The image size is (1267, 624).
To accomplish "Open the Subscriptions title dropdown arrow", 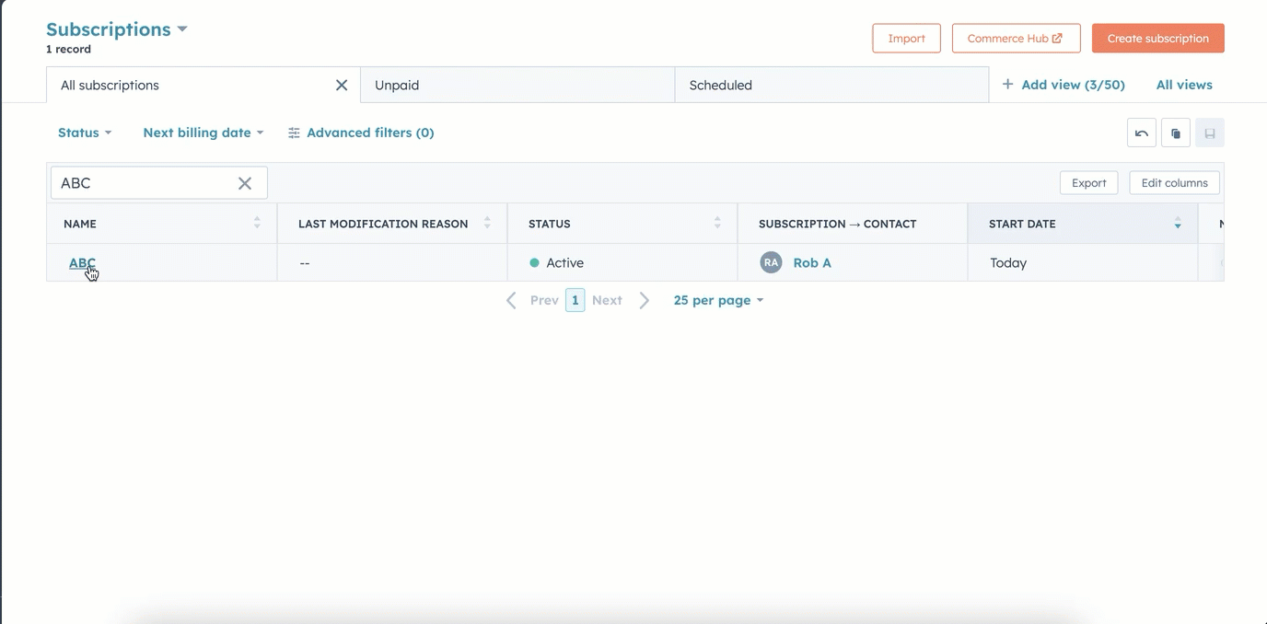I will pos(182,29).
